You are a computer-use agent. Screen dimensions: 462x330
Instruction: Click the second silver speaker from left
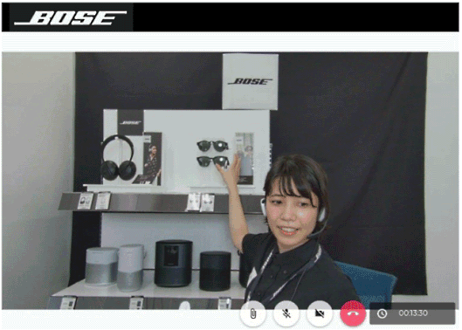point(130,267)
